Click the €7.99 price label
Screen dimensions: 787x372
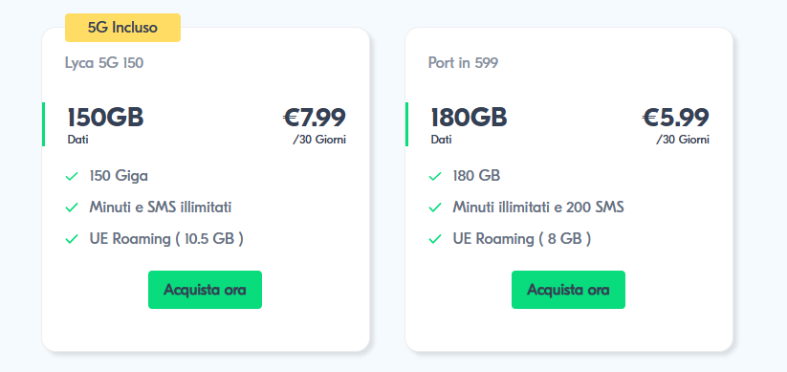click(x=315, y=118)
